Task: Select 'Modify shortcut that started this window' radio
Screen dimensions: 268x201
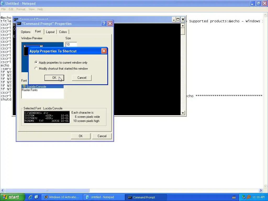Action: [x=36, y=68]
